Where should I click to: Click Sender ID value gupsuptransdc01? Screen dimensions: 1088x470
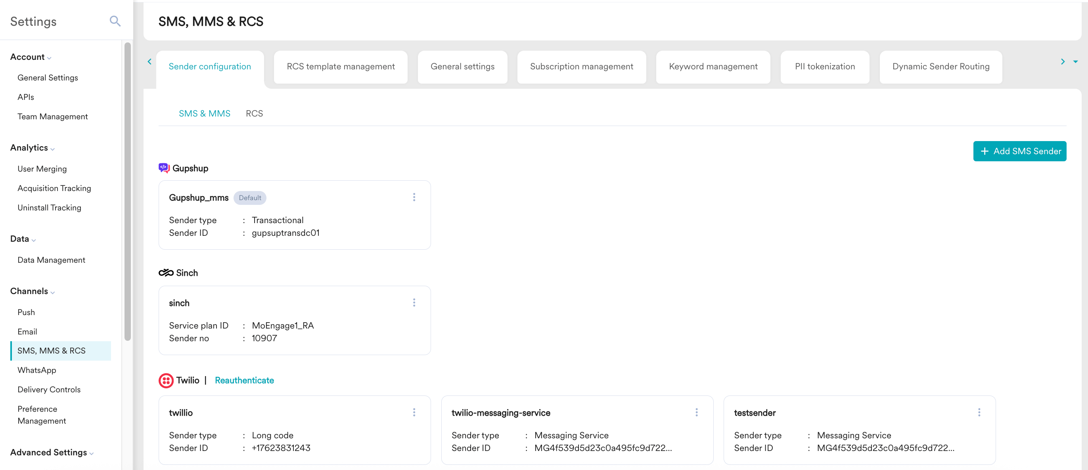[285, 233]
